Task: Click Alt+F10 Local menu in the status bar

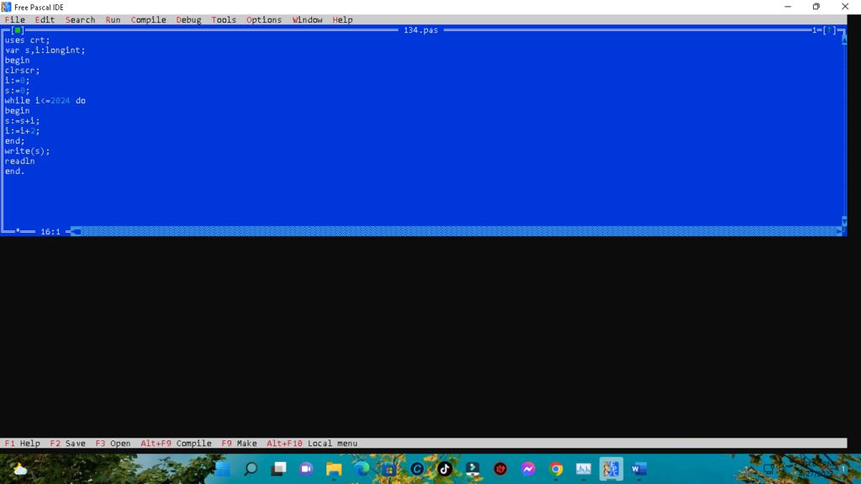Action: click(x=312, y=444)
